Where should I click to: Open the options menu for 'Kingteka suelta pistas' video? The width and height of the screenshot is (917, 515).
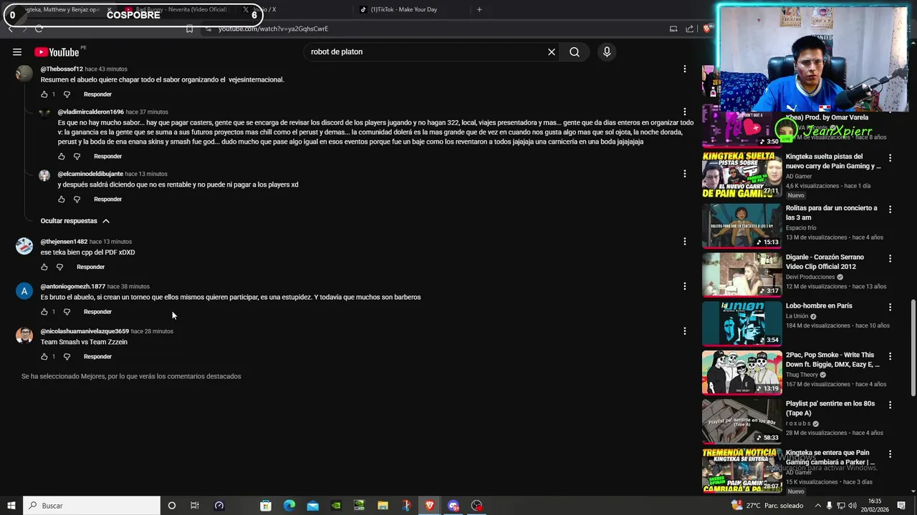890,158
